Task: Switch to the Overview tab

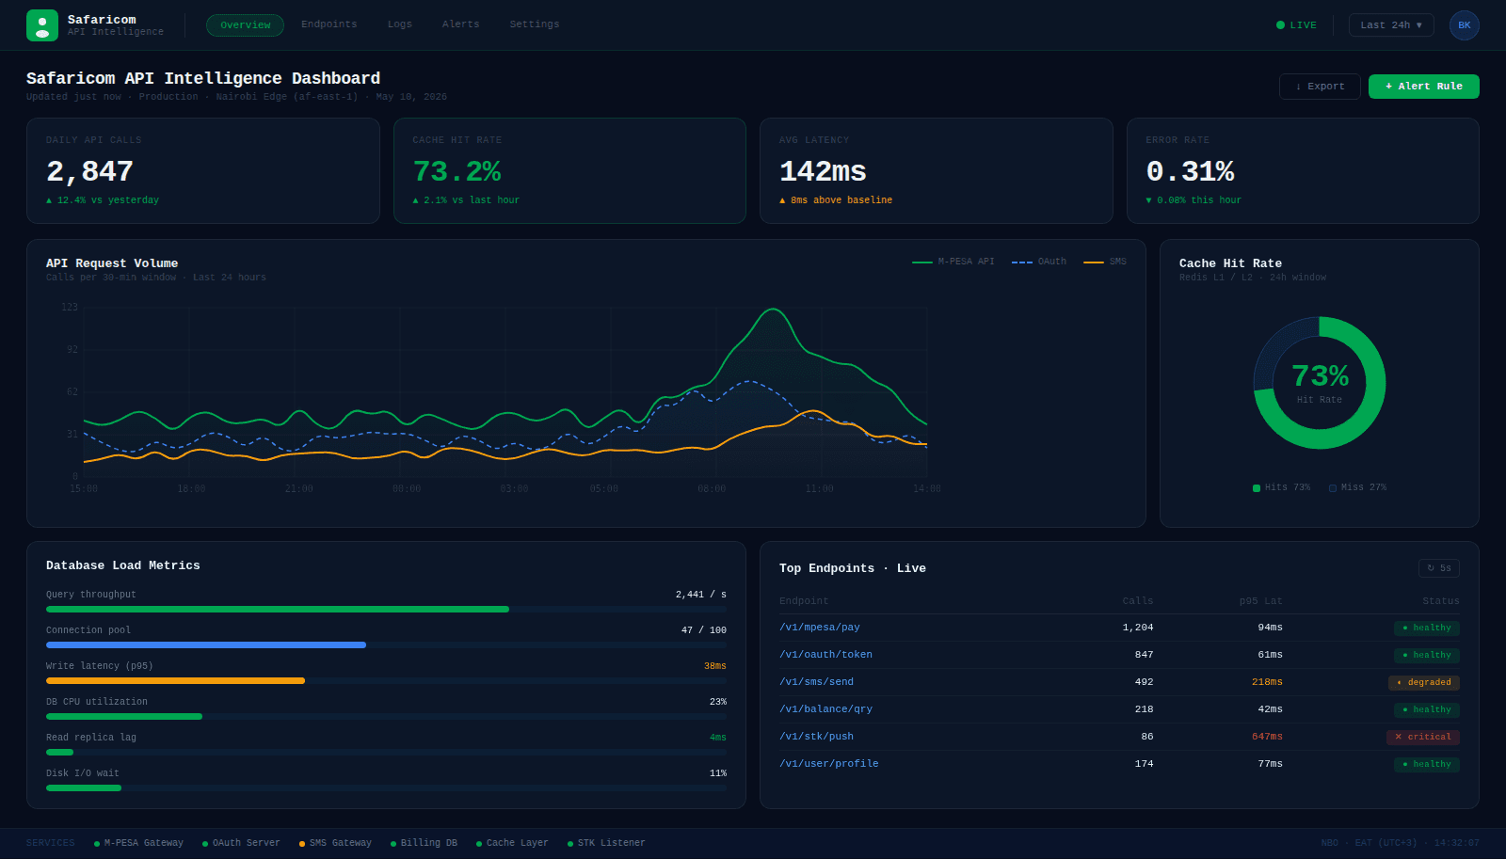Action: tap(245, 25)
